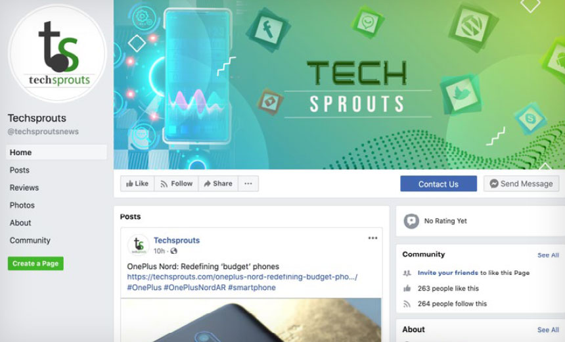The width and height of the screenshot is (565, 342).
Task: Click Invite your friends link
Action: point(448,273)
